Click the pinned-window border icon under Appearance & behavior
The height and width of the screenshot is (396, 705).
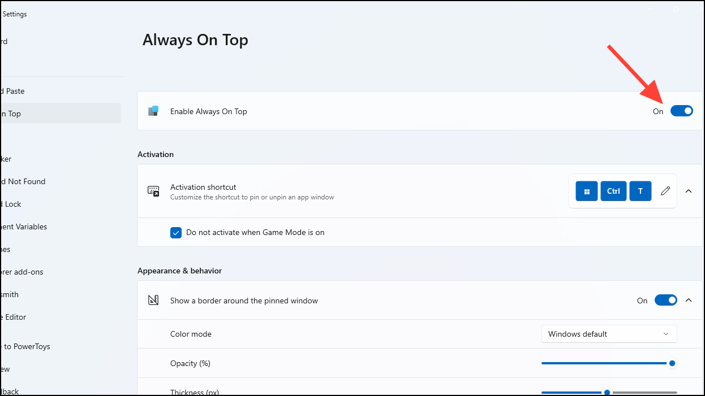[153, 300]
